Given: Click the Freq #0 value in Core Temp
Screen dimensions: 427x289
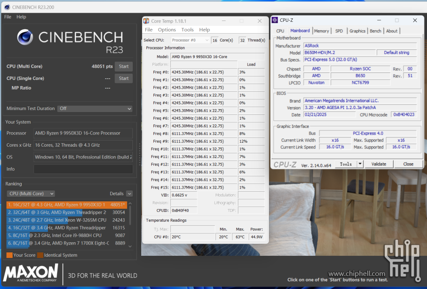Looking at the screenshot, I should 204,72.
